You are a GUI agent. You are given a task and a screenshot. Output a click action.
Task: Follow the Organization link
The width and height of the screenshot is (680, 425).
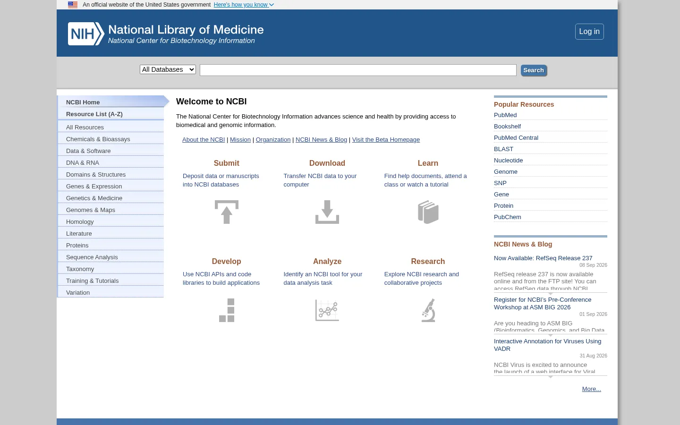click(273, 140)
